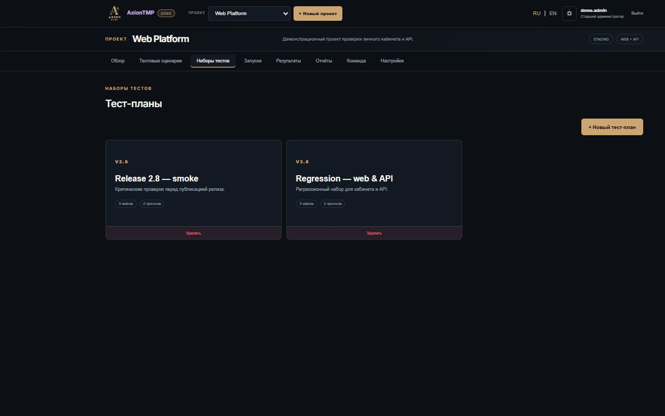Go to the Настройки tab
Screen dimensions: 665x416
pos(392,61)
